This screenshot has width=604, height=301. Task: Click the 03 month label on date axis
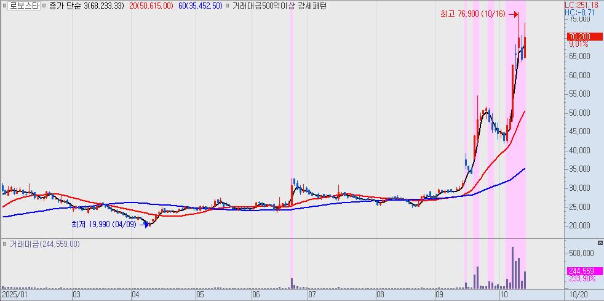76,295
